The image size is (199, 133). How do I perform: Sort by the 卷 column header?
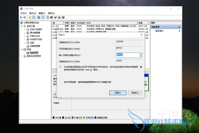click(x=57, y=23)
